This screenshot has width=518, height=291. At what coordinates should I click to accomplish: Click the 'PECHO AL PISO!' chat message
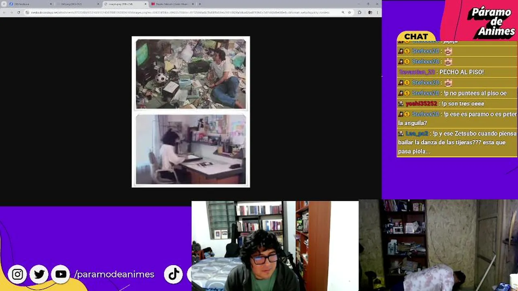pyautogui.click(x=461, y=72)
